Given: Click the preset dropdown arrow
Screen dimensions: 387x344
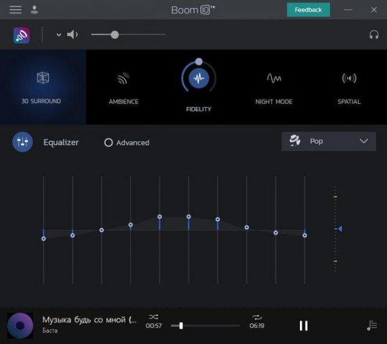Looking at the screenshot, I should 364,141.
